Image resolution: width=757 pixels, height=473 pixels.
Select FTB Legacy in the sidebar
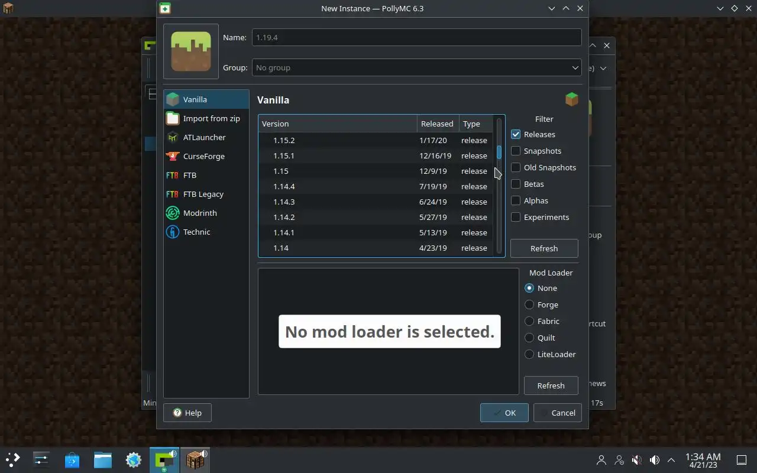tap(206, 194)
